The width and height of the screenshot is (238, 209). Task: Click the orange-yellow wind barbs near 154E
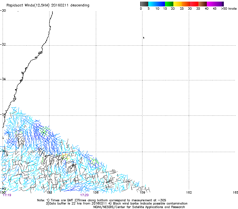coord(66,156)
